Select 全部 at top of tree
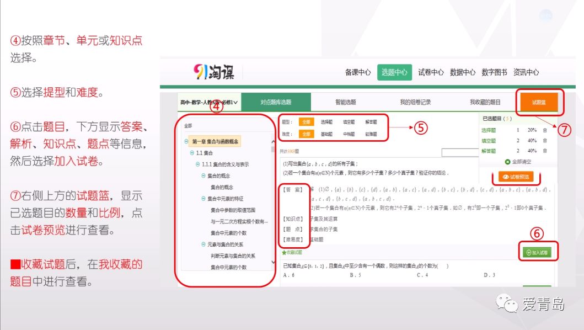Screen dimensions: 584x330 [188, 126]
